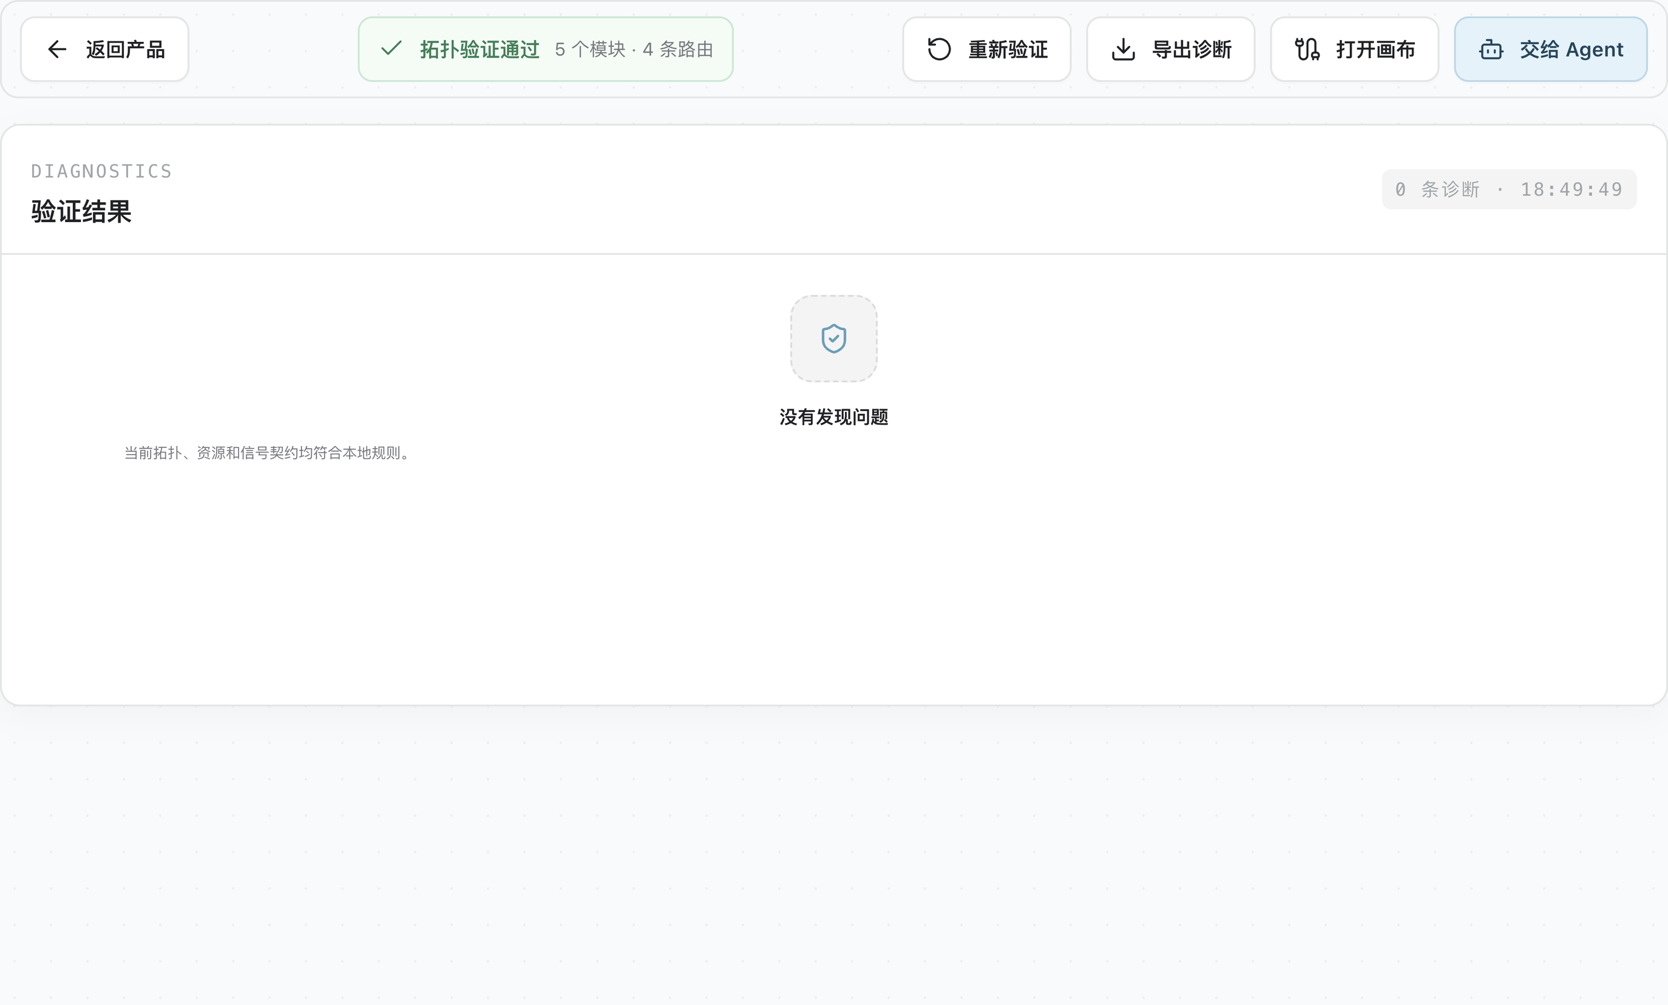Screen dimensions: 1668x1005
Task: Click the shield check icon tile
Action: pos(834,339)
